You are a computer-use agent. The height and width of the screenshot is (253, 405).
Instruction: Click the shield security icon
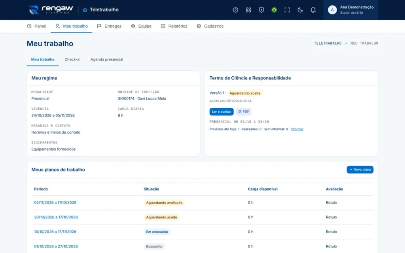click(261, 10)
